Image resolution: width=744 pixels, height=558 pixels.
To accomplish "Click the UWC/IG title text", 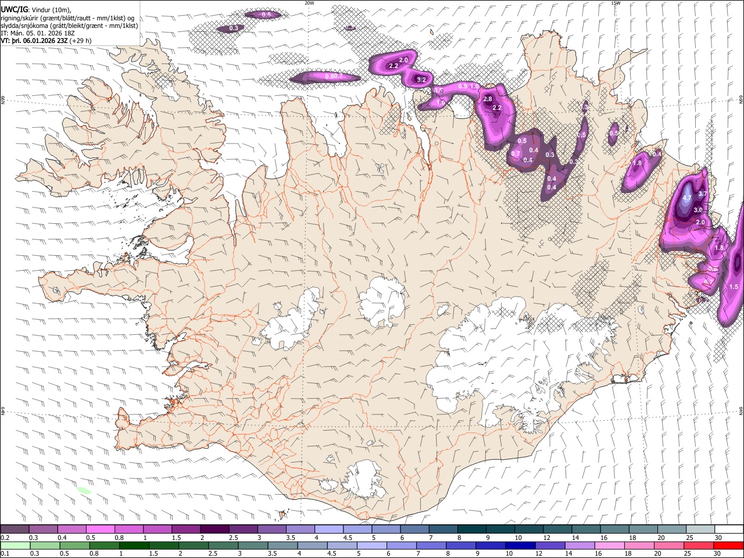I will click(x=13, y=10).
